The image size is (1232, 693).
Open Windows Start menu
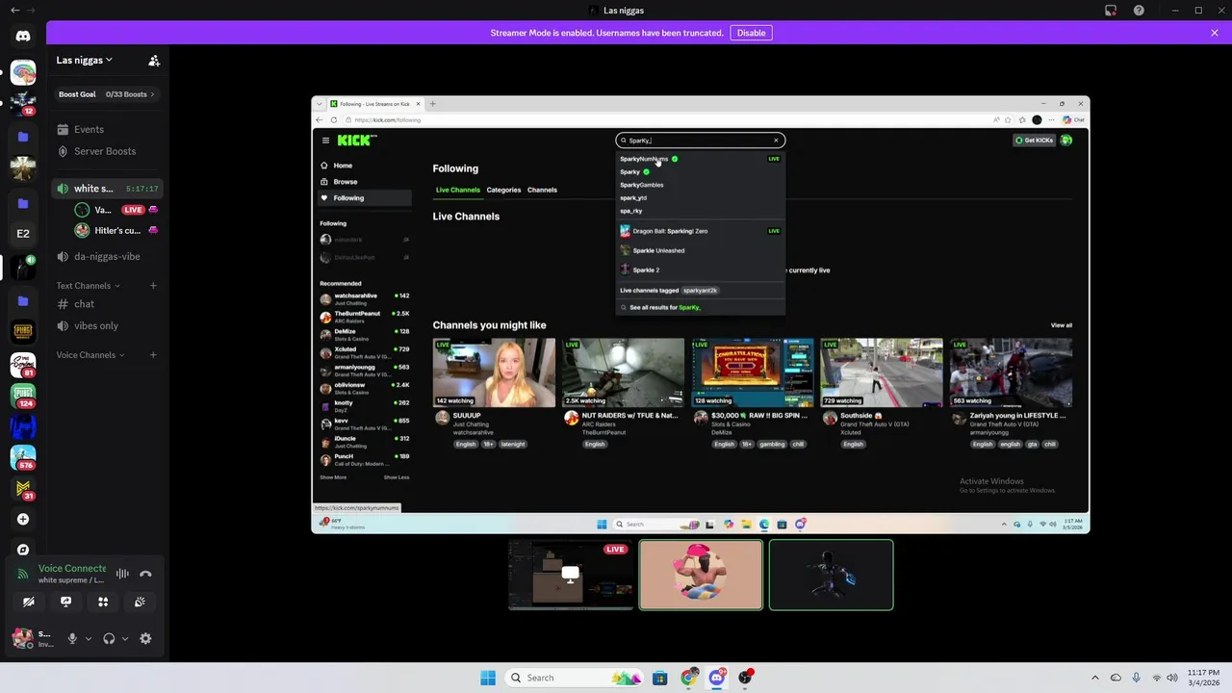click(488, 678)
